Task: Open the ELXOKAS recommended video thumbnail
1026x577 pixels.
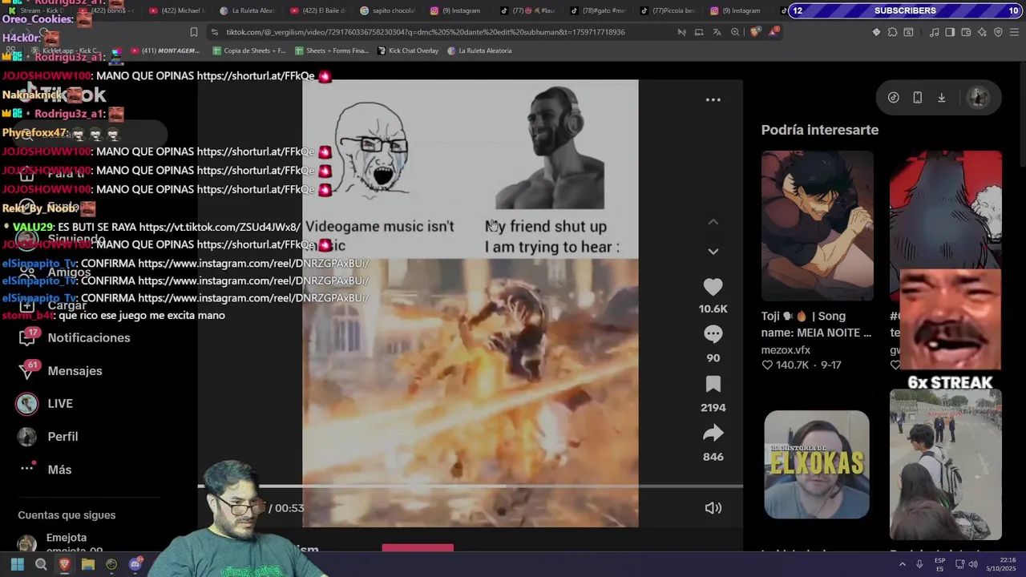Action: [817, 465]
